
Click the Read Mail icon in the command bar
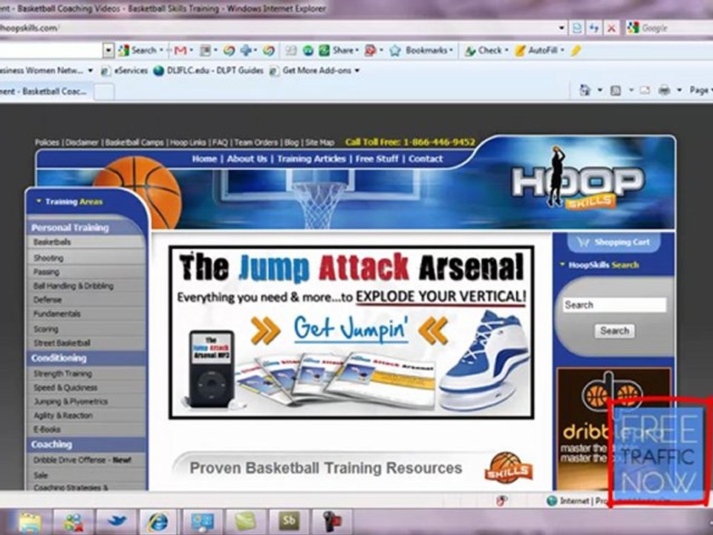coord(645,90)
